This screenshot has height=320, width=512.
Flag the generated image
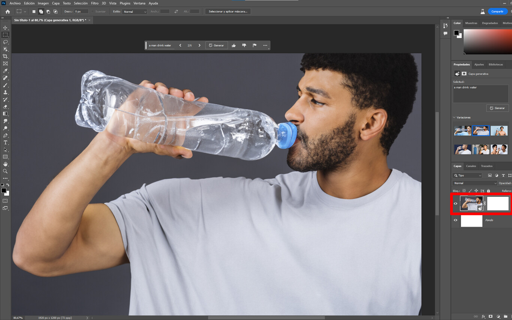point(255,45)
